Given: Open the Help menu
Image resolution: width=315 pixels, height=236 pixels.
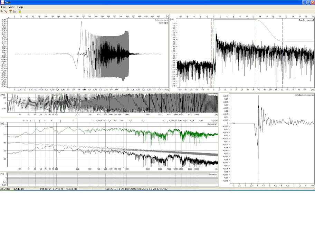Looking at the screenshot, I should click(20, 7).
